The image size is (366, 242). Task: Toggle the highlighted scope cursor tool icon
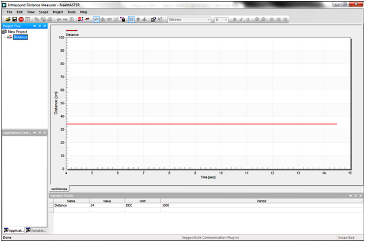tap(96, 20)
